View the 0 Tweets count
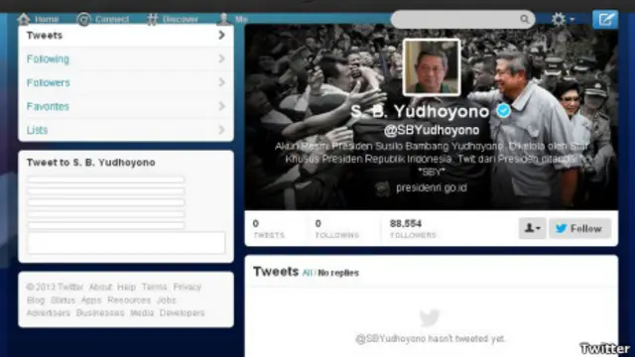This screenshot has height=357, width=635. 269,228
